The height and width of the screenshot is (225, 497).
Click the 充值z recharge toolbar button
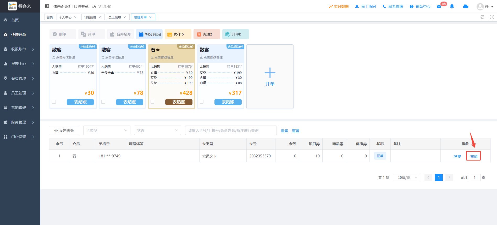(x=207, y=34)
